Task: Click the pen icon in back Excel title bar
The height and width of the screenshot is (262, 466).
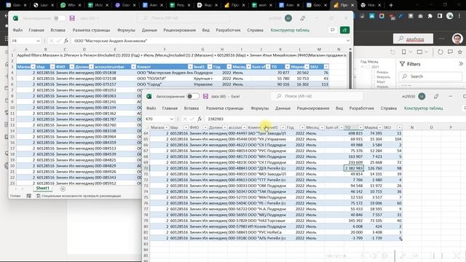Action: coord(303,18)
